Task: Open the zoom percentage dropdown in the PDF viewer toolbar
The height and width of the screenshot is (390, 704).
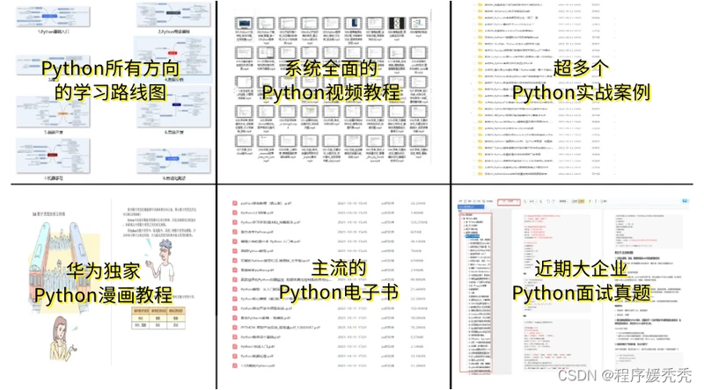Action: [x=534, y=202]
